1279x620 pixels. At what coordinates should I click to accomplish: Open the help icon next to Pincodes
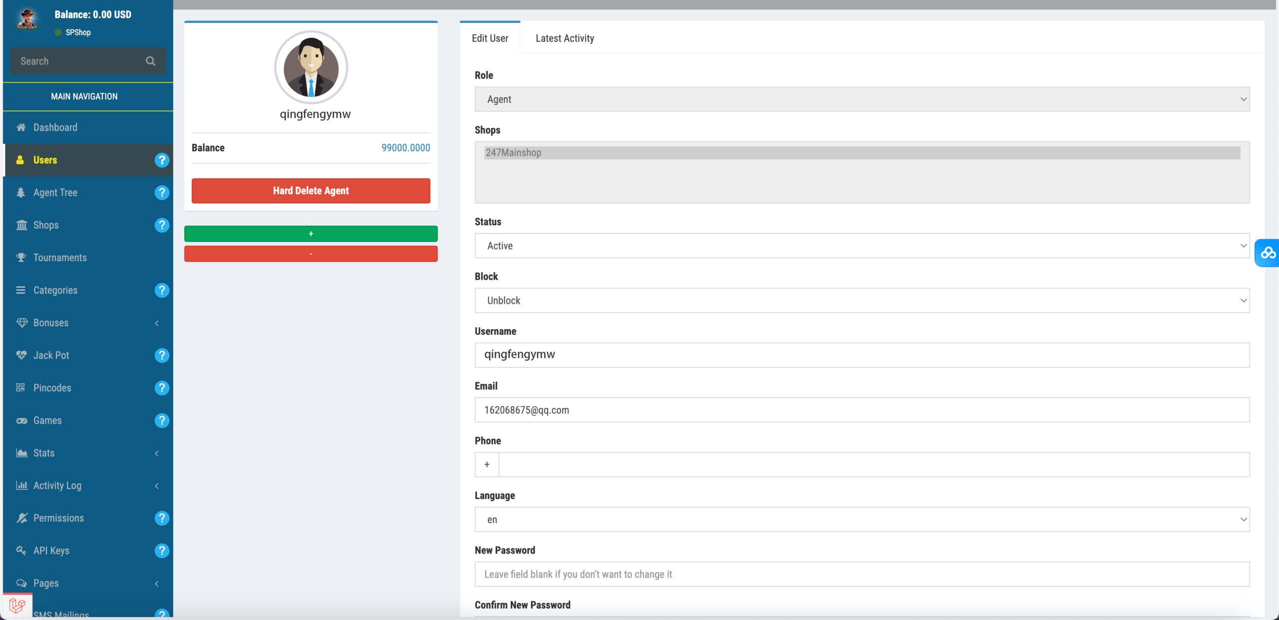coord(162,388)
